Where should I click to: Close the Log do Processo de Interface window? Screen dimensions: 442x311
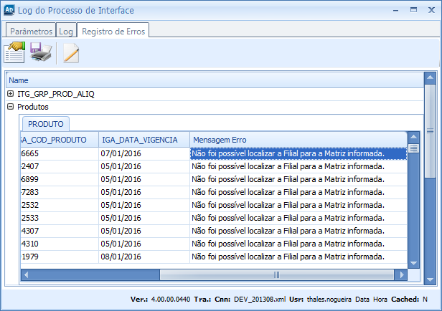[431, 10]
